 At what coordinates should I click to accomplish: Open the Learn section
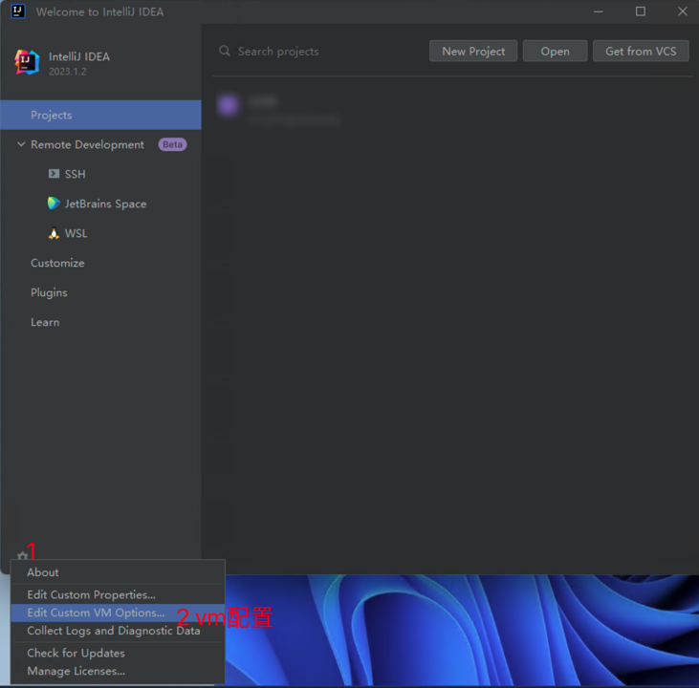click(x=45, y=322)
